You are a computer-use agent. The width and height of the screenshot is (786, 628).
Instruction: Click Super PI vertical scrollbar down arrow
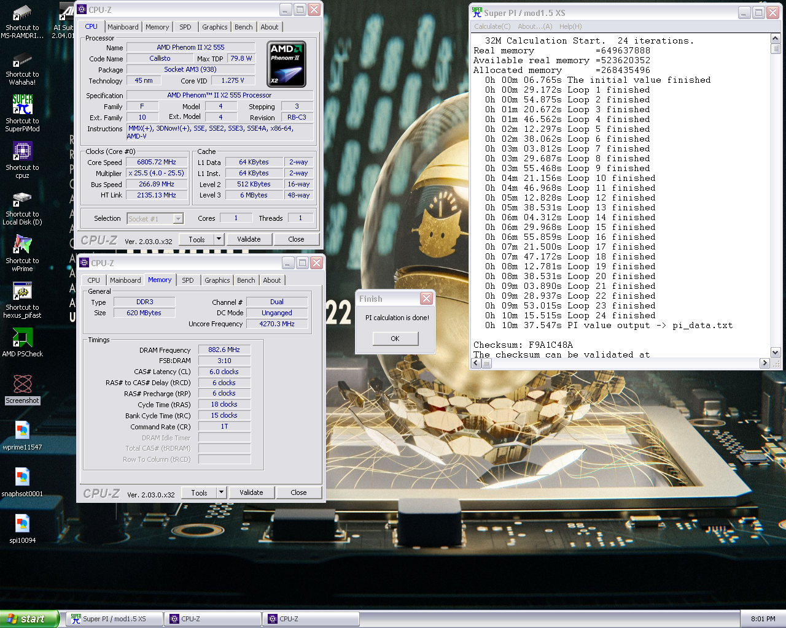click(x=776, y=353)
